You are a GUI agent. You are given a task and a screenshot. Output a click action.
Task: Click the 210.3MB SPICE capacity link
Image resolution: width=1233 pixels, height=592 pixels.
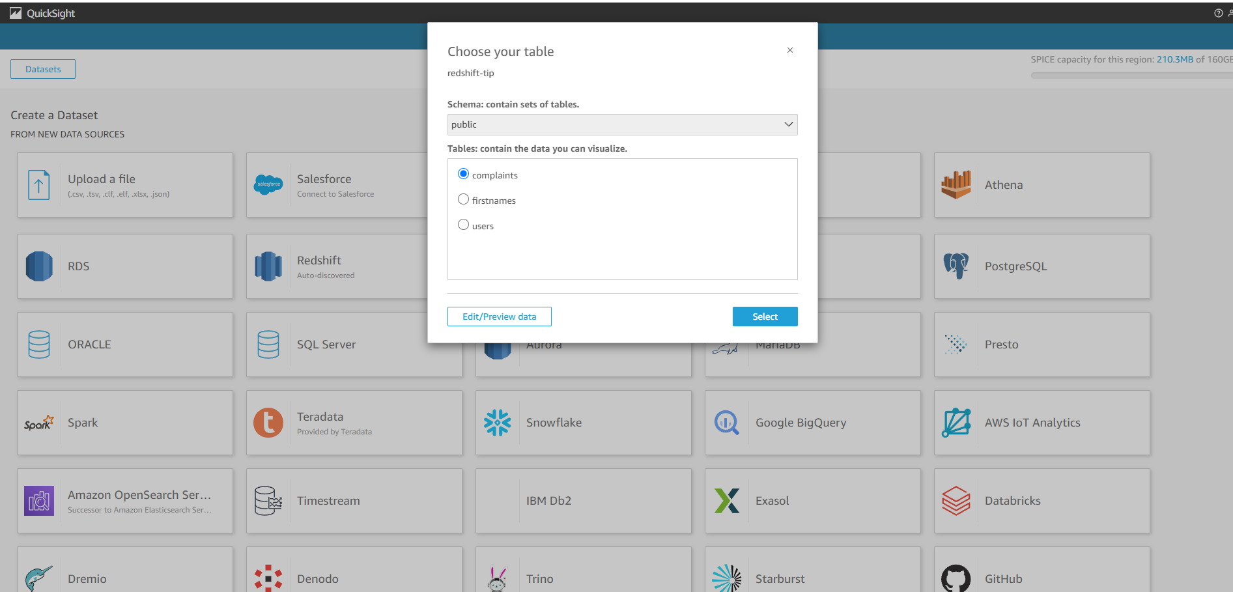1175,59
